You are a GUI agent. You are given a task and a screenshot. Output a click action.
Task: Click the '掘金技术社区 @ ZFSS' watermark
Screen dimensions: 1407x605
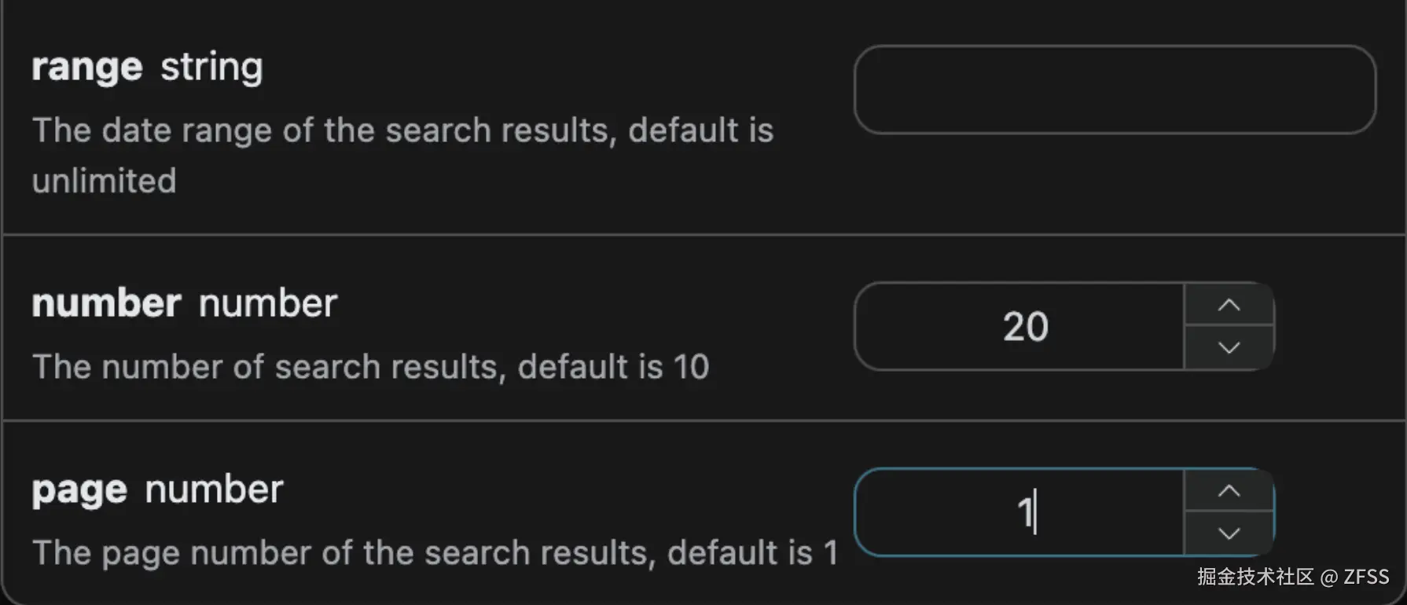(1293, 577)
